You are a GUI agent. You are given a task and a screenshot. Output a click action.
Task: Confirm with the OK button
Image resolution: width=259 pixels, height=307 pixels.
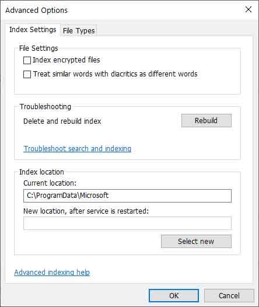coord(174,296)
